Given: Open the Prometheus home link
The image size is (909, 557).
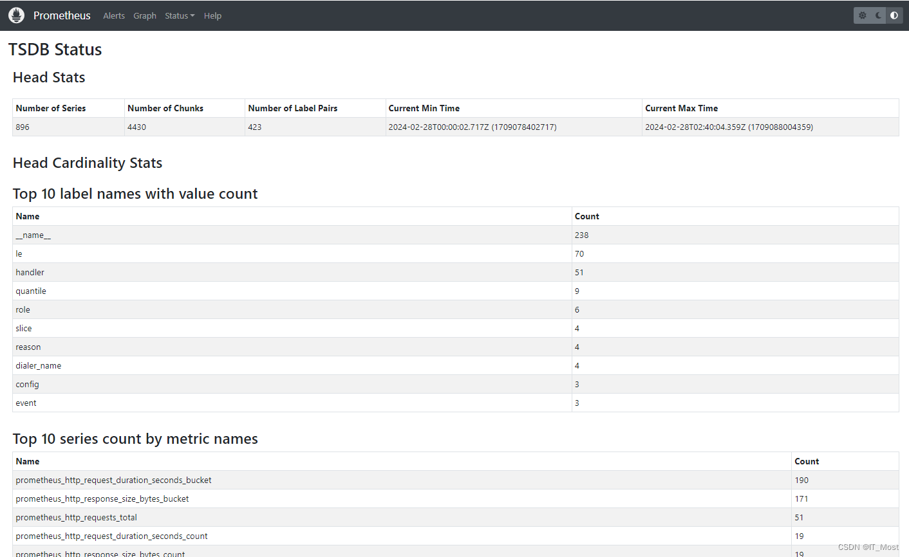Looking at the screenshot, I should [x=62, y=15].
